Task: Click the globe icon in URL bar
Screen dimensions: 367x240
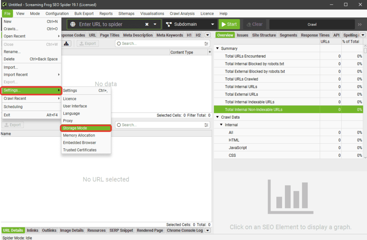Action: click(73, 24)
